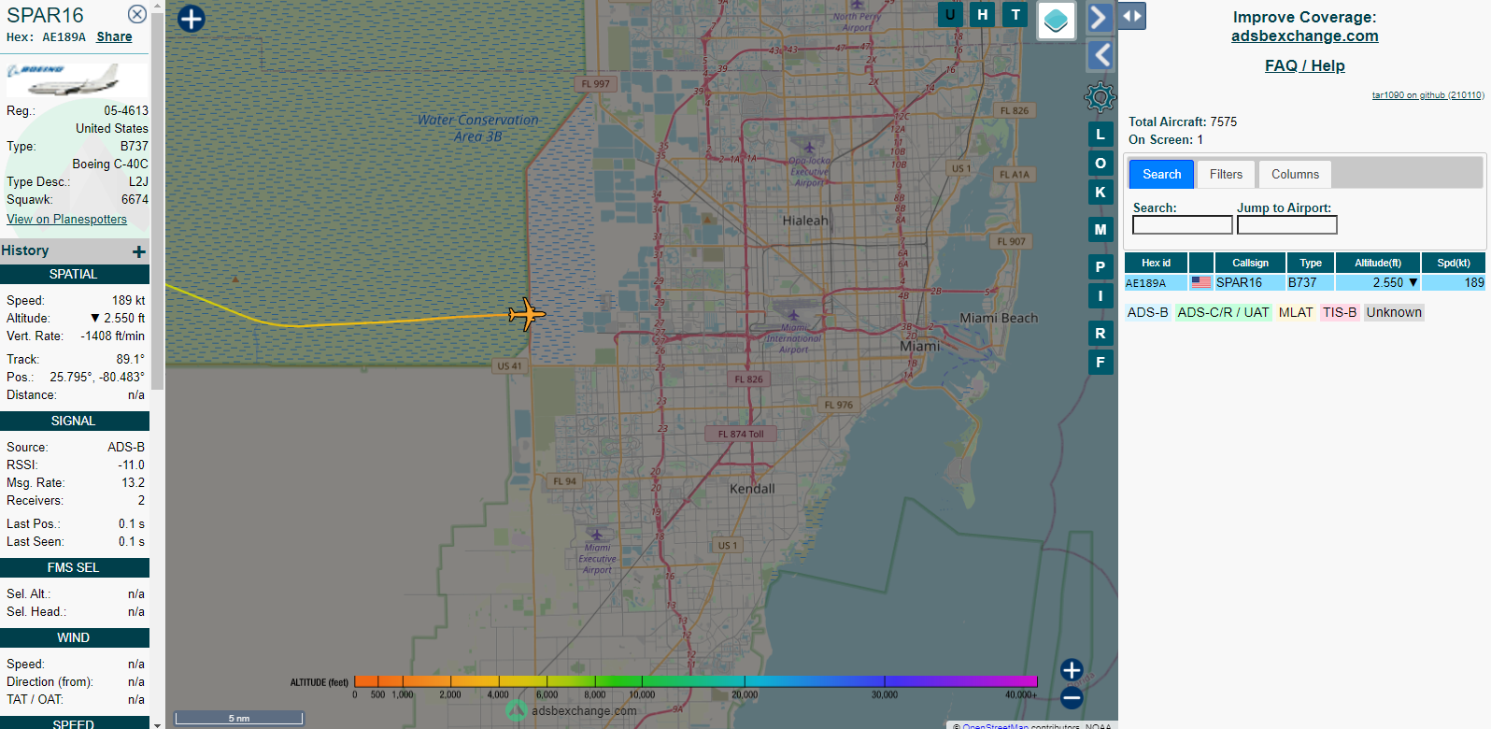
Task: Click the Miami International Airport map icon
Action: [793, 315]
